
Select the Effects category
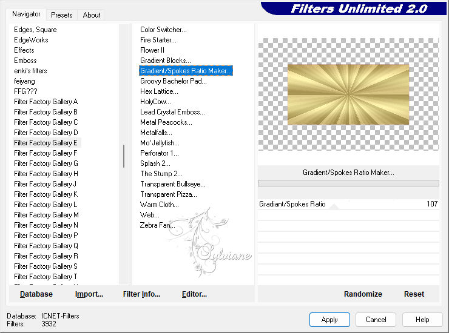tap(24, 50)
